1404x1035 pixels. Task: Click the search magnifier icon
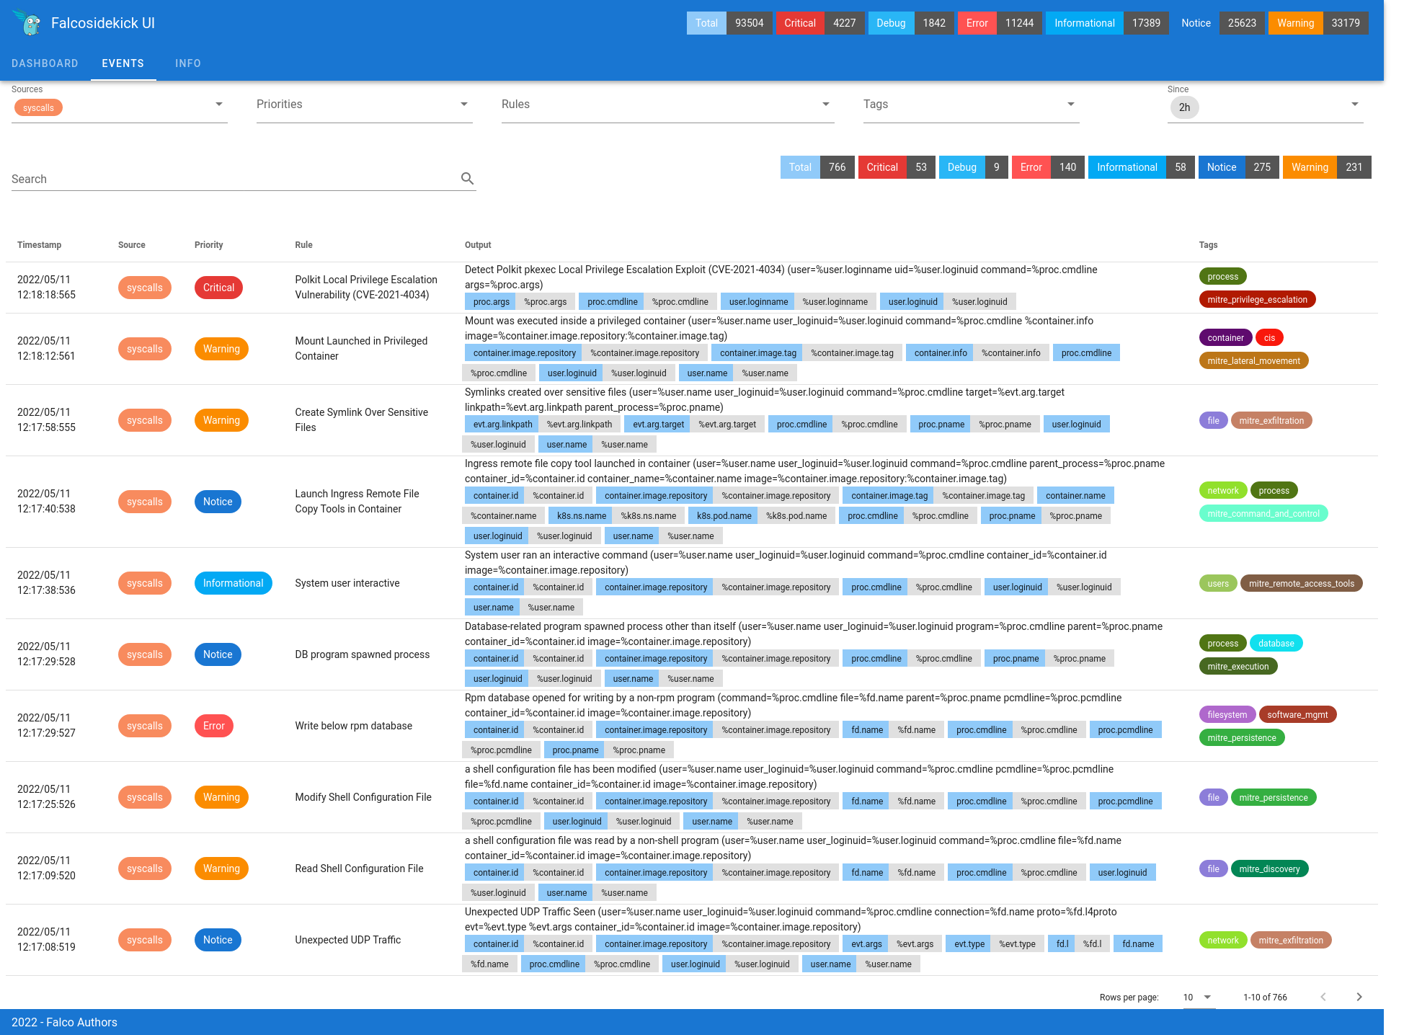coord(468,178)
